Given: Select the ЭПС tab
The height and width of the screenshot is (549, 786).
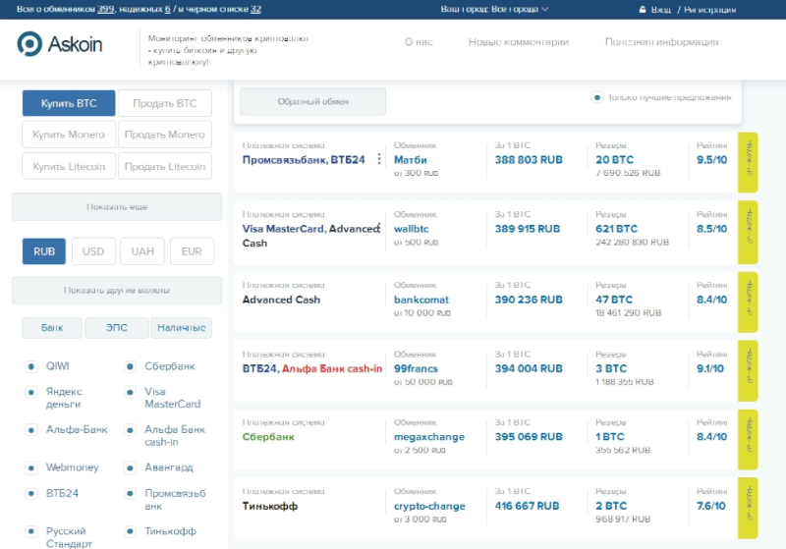Looking at the screenshot, I should click(116, 328).
